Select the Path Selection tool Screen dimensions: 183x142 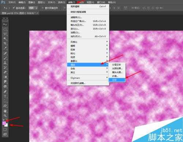click(5, 101)
